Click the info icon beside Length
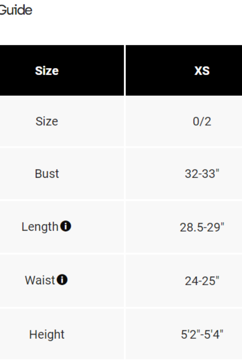Image resolution: width=242 pixels, height=363 pixels. click(66, 226)
